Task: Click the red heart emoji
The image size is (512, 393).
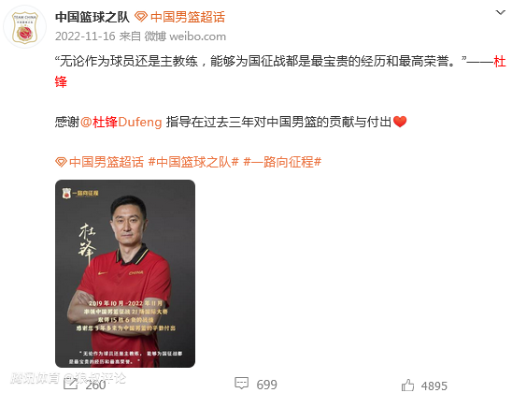Action: pos(400,122)
